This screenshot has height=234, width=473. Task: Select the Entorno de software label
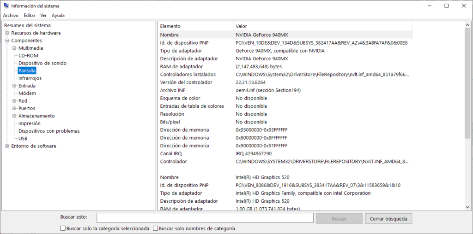pyautogui.click(x=34, y=146)
